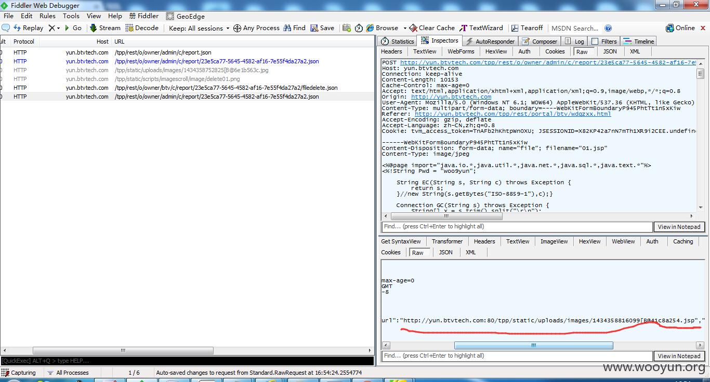710x382 pixels.
Task: Open the Edit menu
Action: click(27, 16)
